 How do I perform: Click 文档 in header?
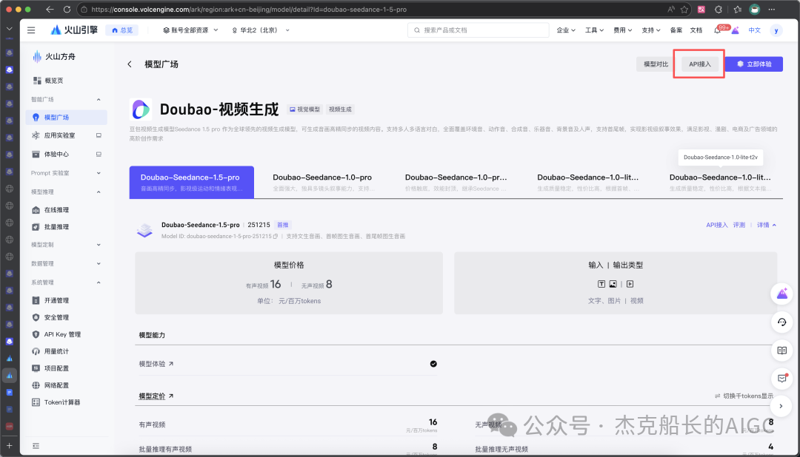point(696,30)
